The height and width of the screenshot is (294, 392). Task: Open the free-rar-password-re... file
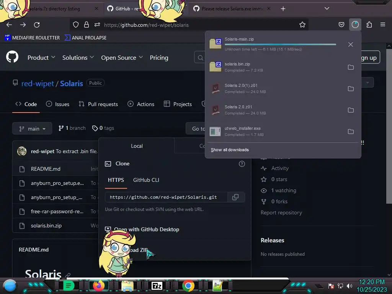point(57,211)
